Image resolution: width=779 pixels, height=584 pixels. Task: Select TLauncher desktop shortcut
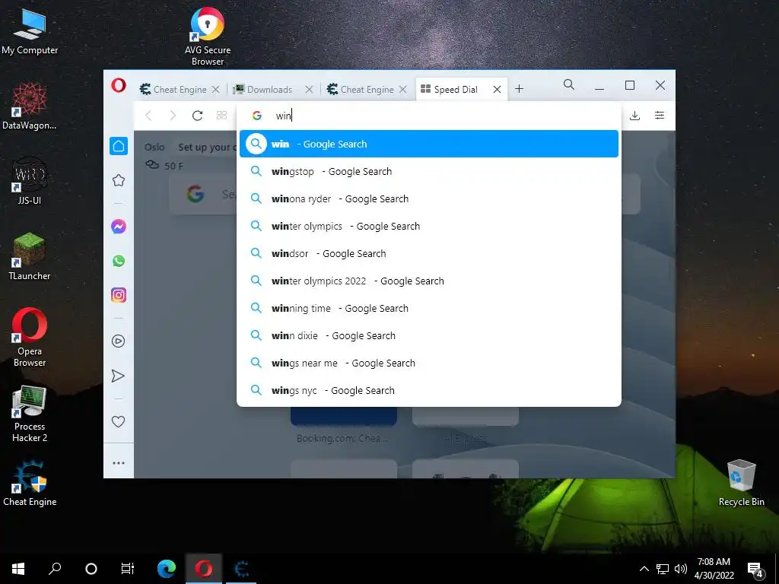pyautogui.click(x=30, y=256)
